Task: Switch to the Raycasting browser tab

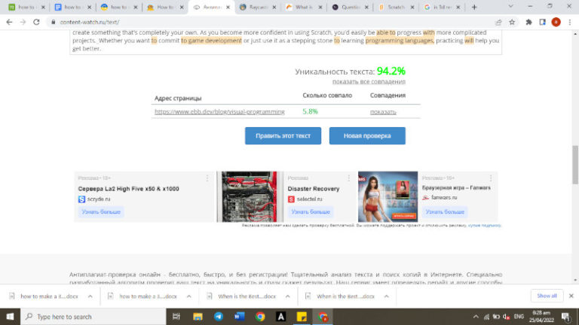Action: pyautogui.click(x=256, y=7)
